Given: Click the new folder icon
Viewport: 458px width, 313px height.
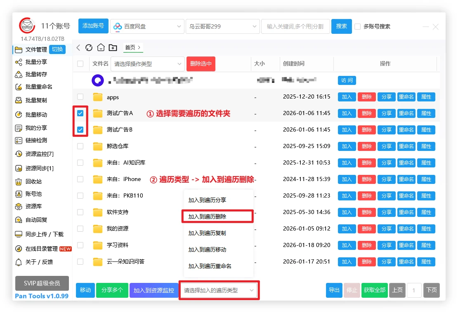Looking at the screenshot, I should [113, 47].
